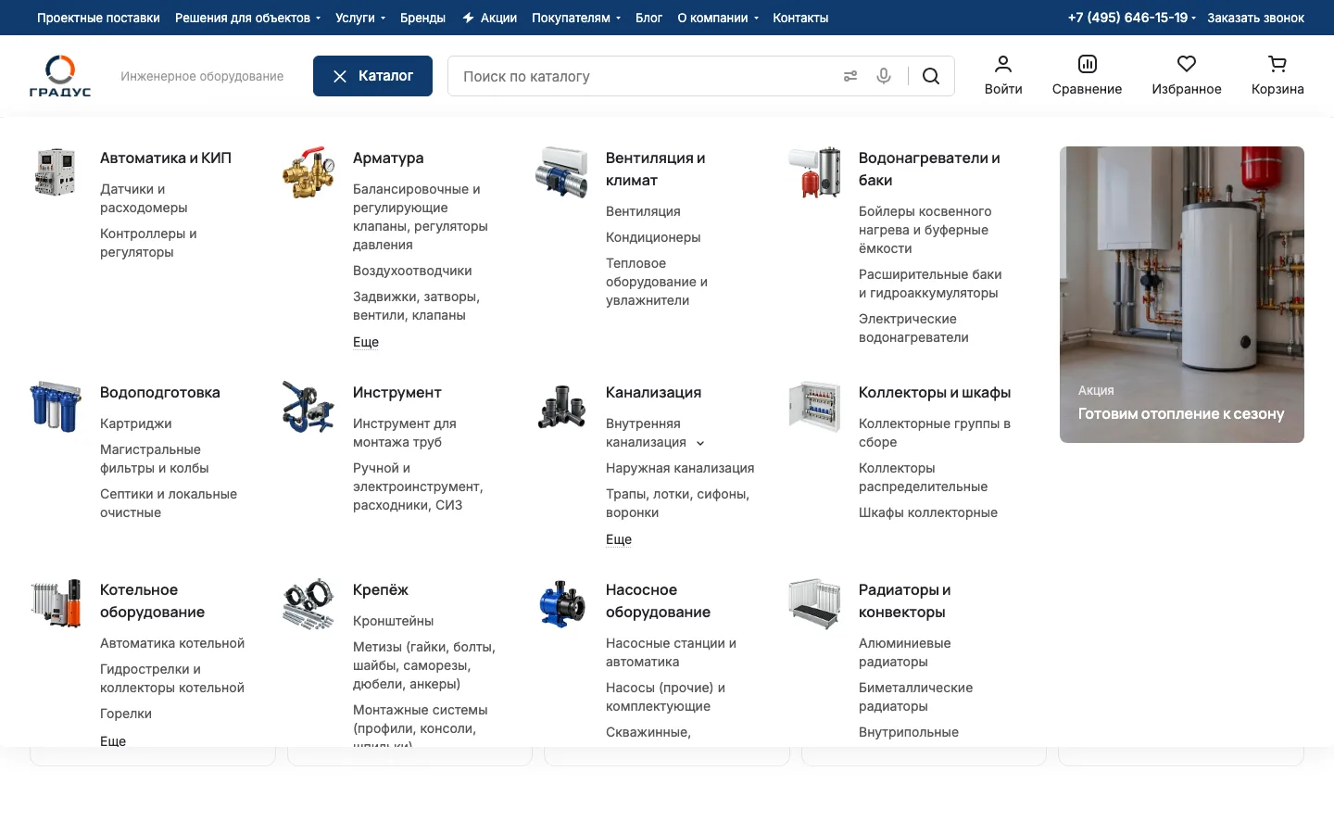Expand the Услуги dropdown menu
The image size is (1334, 834).
(360, 18)
